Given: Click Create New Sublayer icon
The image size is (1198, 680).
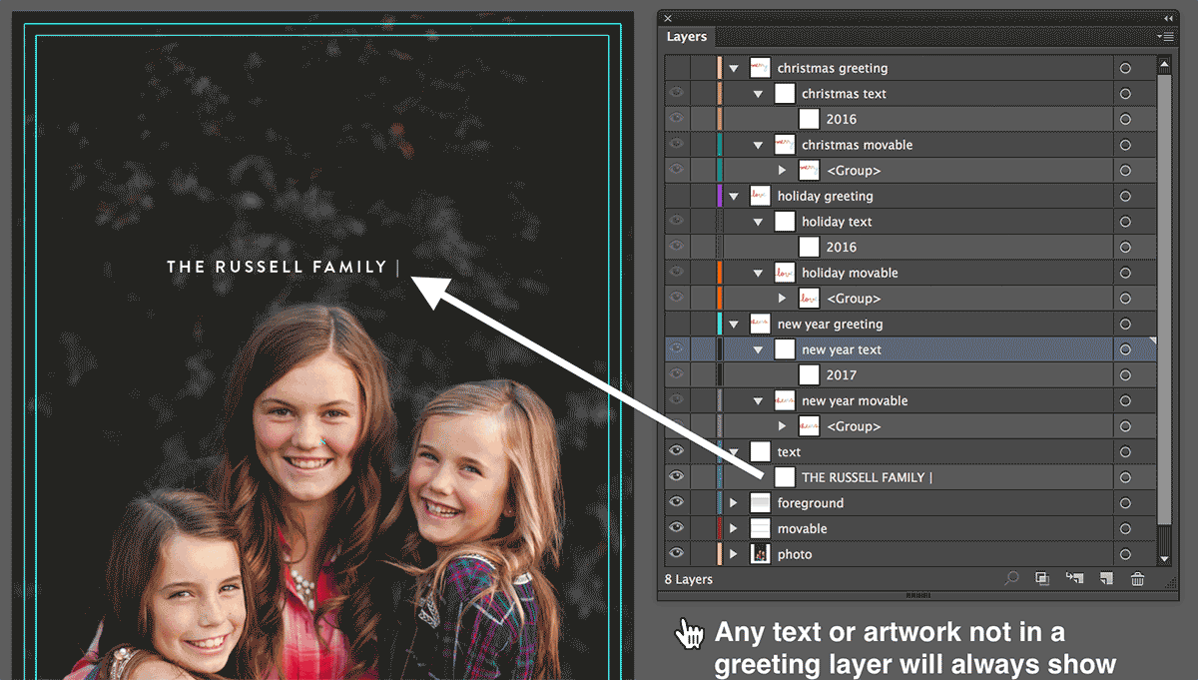Looking at the screenshot, I should point(1074,578).
